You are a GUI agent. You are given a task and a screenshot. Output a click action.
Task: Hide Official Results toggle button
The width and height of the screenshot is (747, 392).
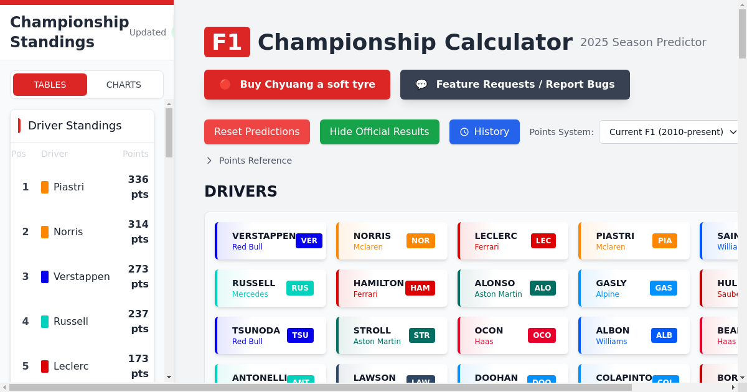point(379,132)
